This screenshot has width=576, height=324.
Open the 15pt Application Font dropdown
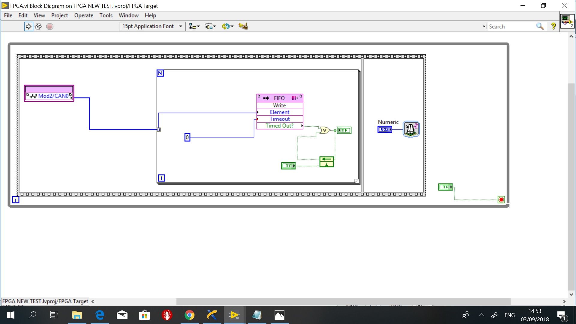152,26
